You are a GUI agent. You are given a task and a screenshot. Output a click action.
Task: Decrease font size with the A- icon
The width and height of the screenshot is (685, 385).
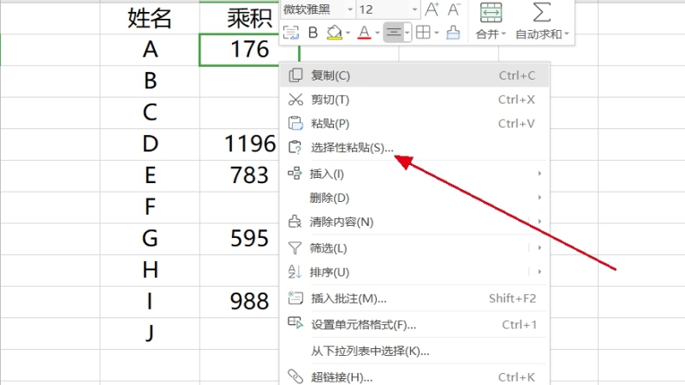(x=455, y=9)
